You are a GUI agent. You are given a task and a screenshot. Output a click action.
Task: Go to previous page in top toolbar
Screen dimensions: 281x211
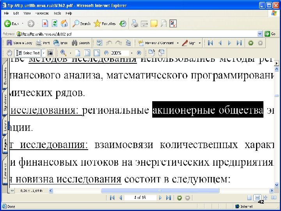[220, 43]
